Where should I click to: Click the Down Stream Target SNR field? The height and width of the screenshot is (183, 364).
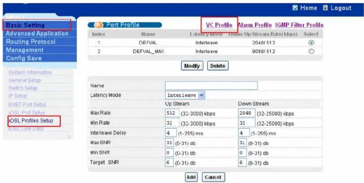(x=242, y=163)
